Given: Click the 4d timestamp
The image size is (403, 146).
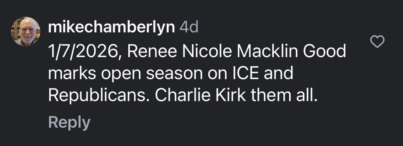Looking at the screenshot, I should [x=189, y=28].
